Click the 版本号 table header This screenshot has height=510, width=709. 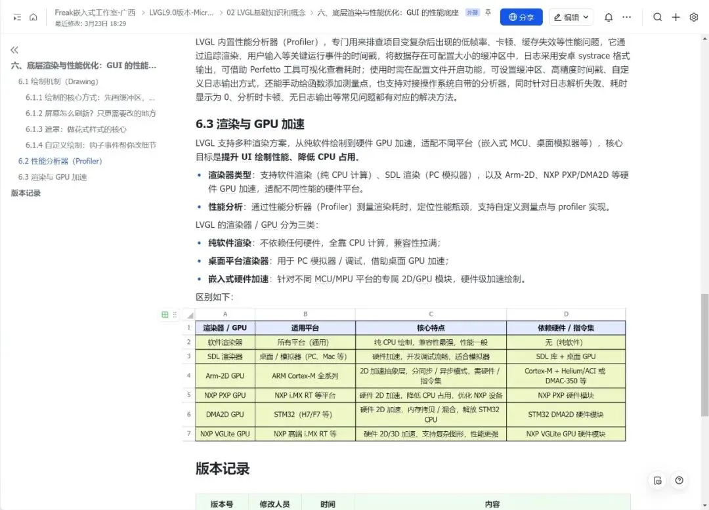coord(222,503)
